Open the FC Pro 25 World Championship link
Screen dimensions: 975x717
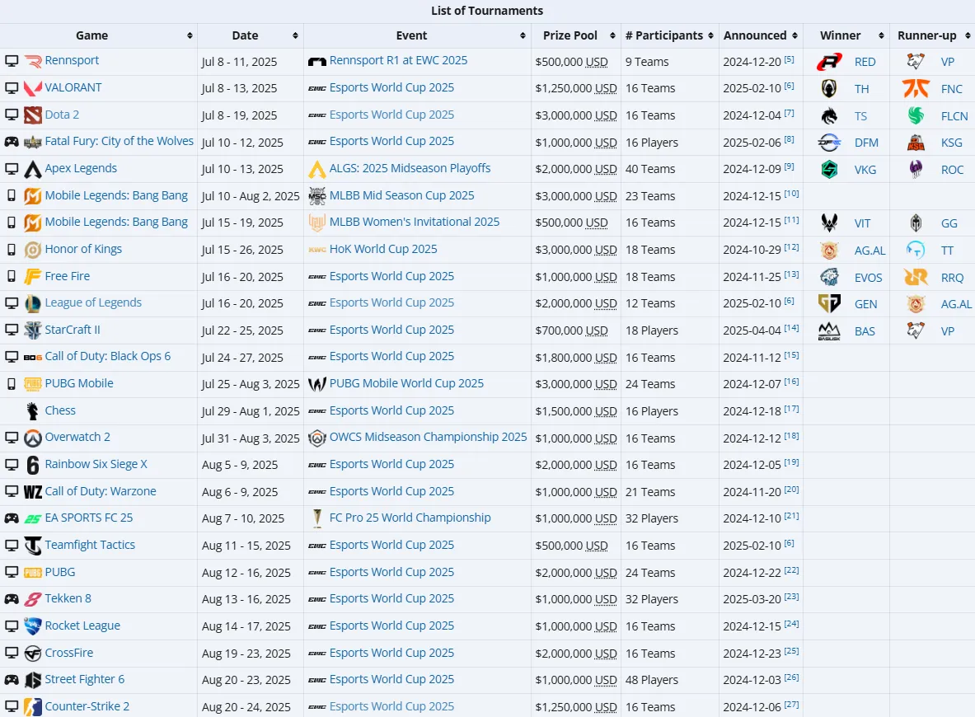pos(410,518)
